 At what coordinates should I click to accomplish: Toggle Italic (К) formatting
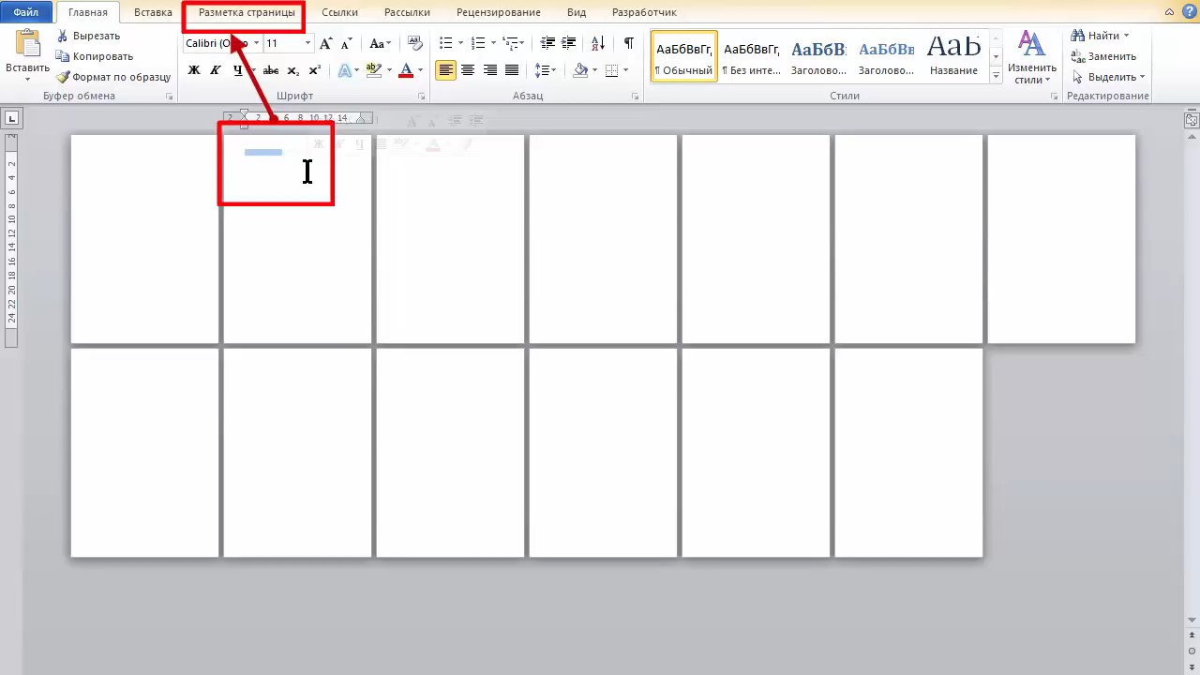coord(216,70)
